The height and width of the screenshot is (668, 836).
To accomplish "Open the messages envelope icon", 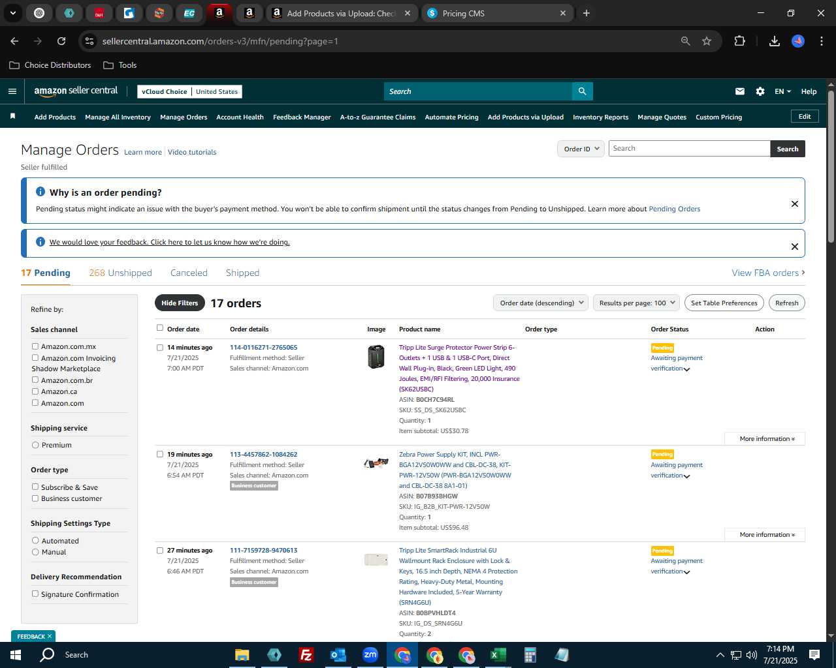I will coord(740,91).
